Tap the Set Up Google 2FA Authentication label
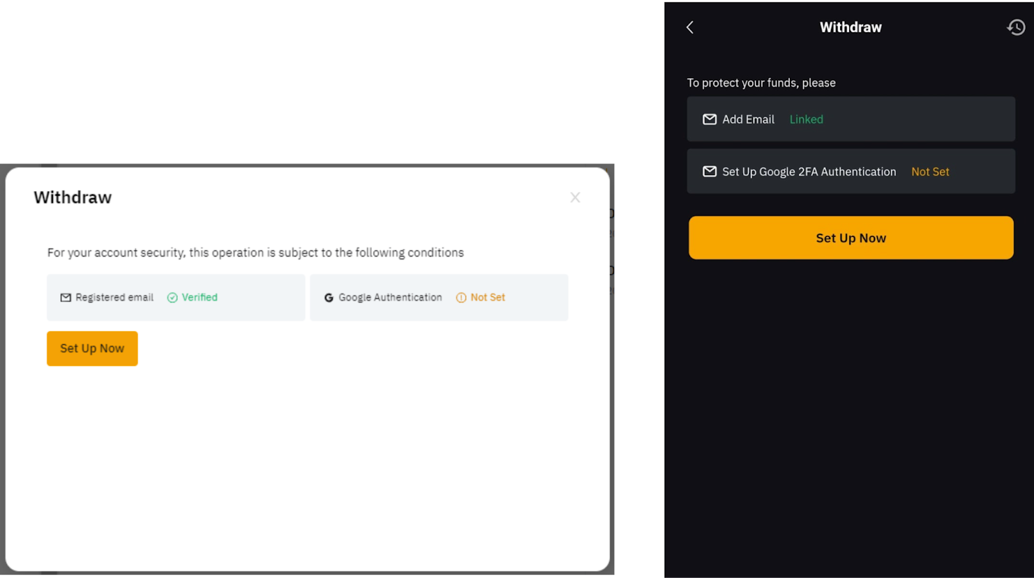 pos(808,172)
